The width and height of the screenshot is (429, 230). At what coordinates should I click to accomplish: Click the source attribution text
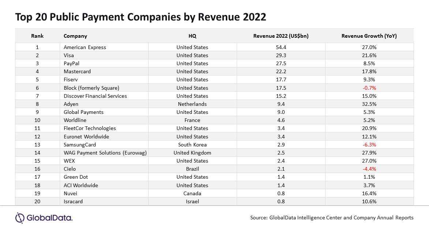click(x=332, y=218)
